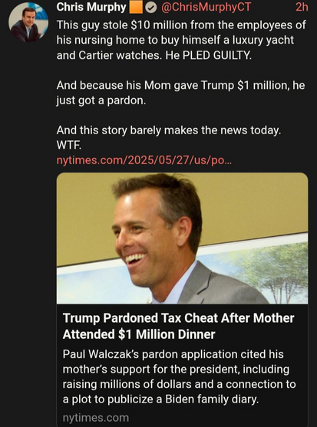Viewport: 317px width, 427px height.
Task: Click 'Attended $1 Million Dinner' headline line
Action: [x=139, y=334]
